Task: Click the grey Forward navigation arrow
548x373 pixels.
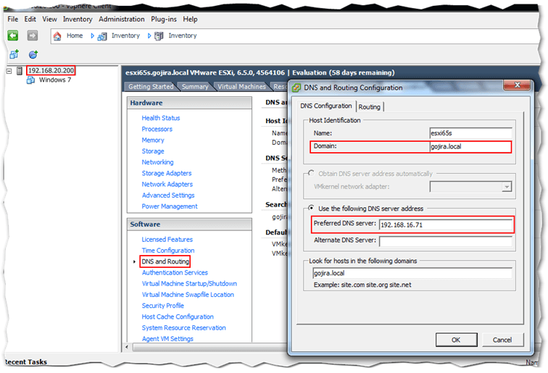Action: pos(33,35)
